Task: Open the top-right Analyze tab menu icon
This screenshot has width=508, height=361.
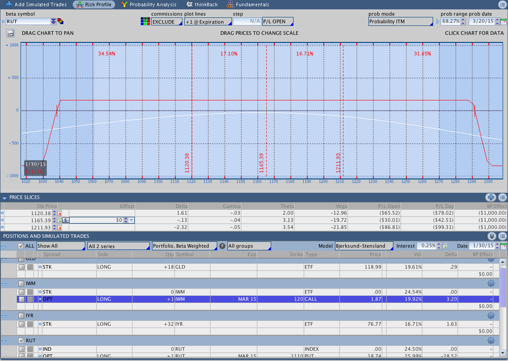Action: click(502, 4)
